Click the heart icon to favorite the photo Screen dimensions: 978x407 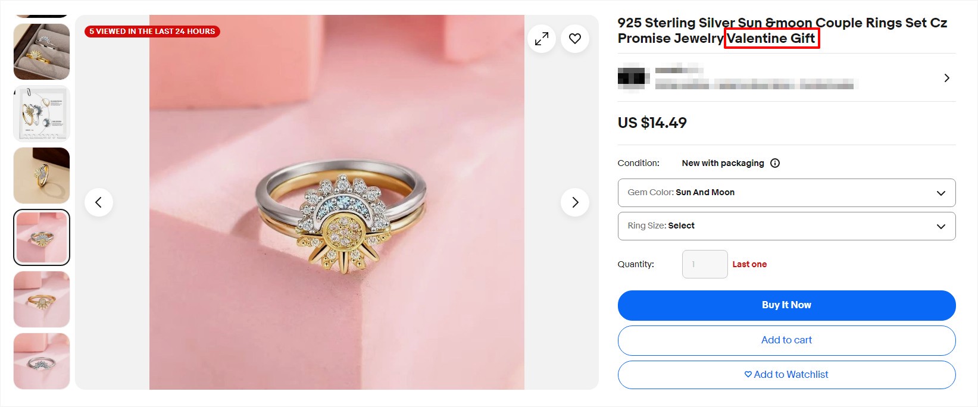pyautogui.click(x=574, y=38)
